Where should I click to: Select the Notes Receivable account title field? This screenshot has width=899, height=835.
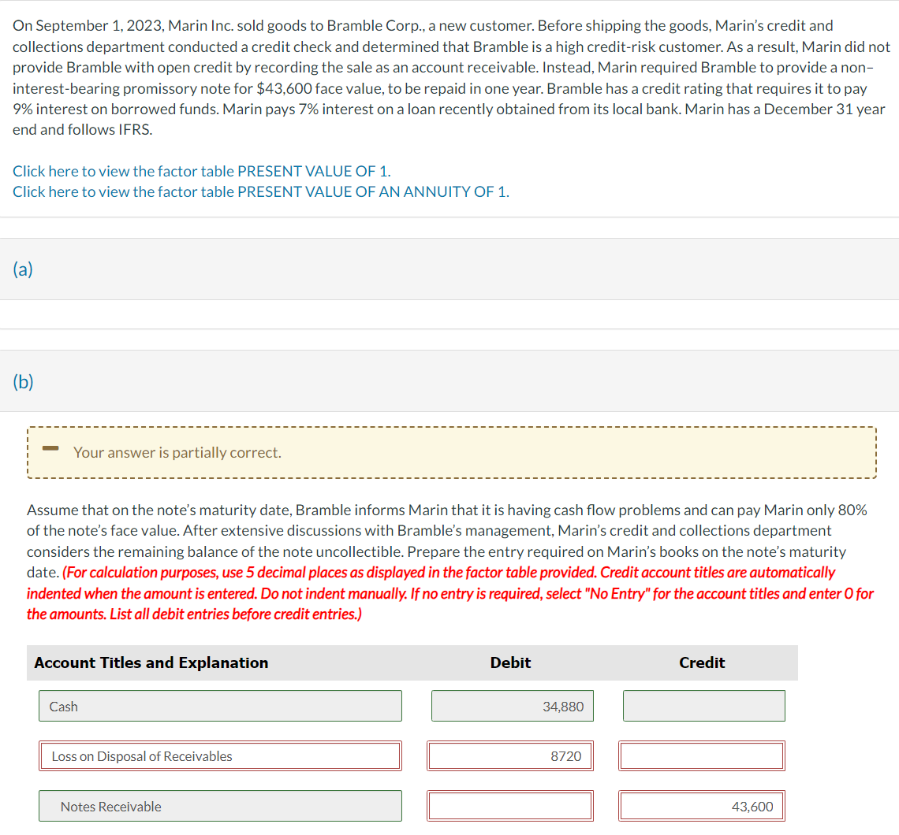click(x=220, y=807)
